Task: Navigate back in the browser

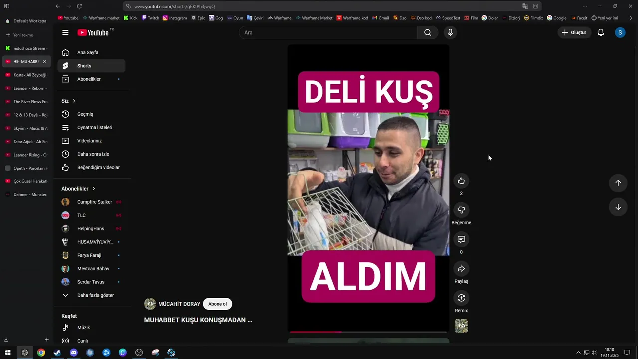Action: click(58, 6)
